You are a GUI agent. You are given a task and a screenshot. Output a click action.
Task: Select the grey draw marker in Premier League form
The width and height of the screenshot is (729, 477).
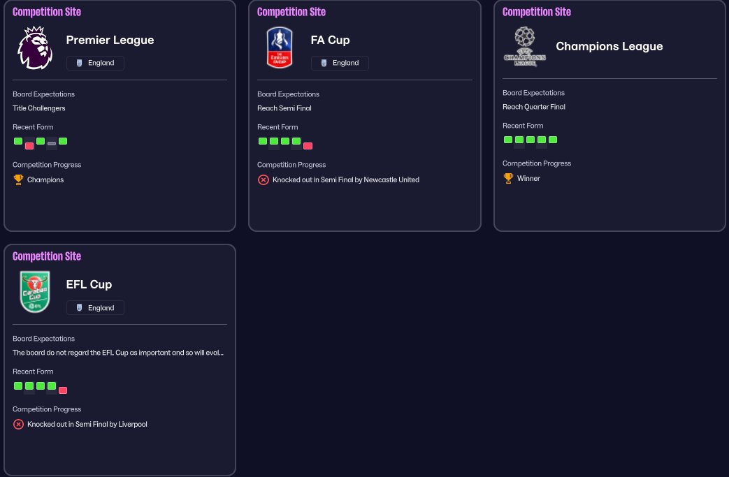pos(52,143)
